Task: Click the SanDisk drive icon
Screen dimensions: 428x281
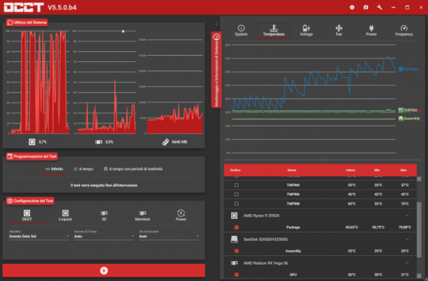Action: (x=234, y=239)
